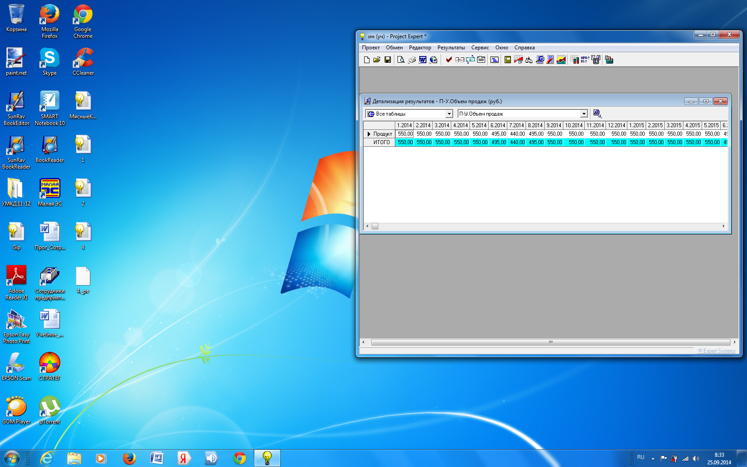
Task: Click the teal arrows recalculation icon
Action: click(x=470, y=60)
